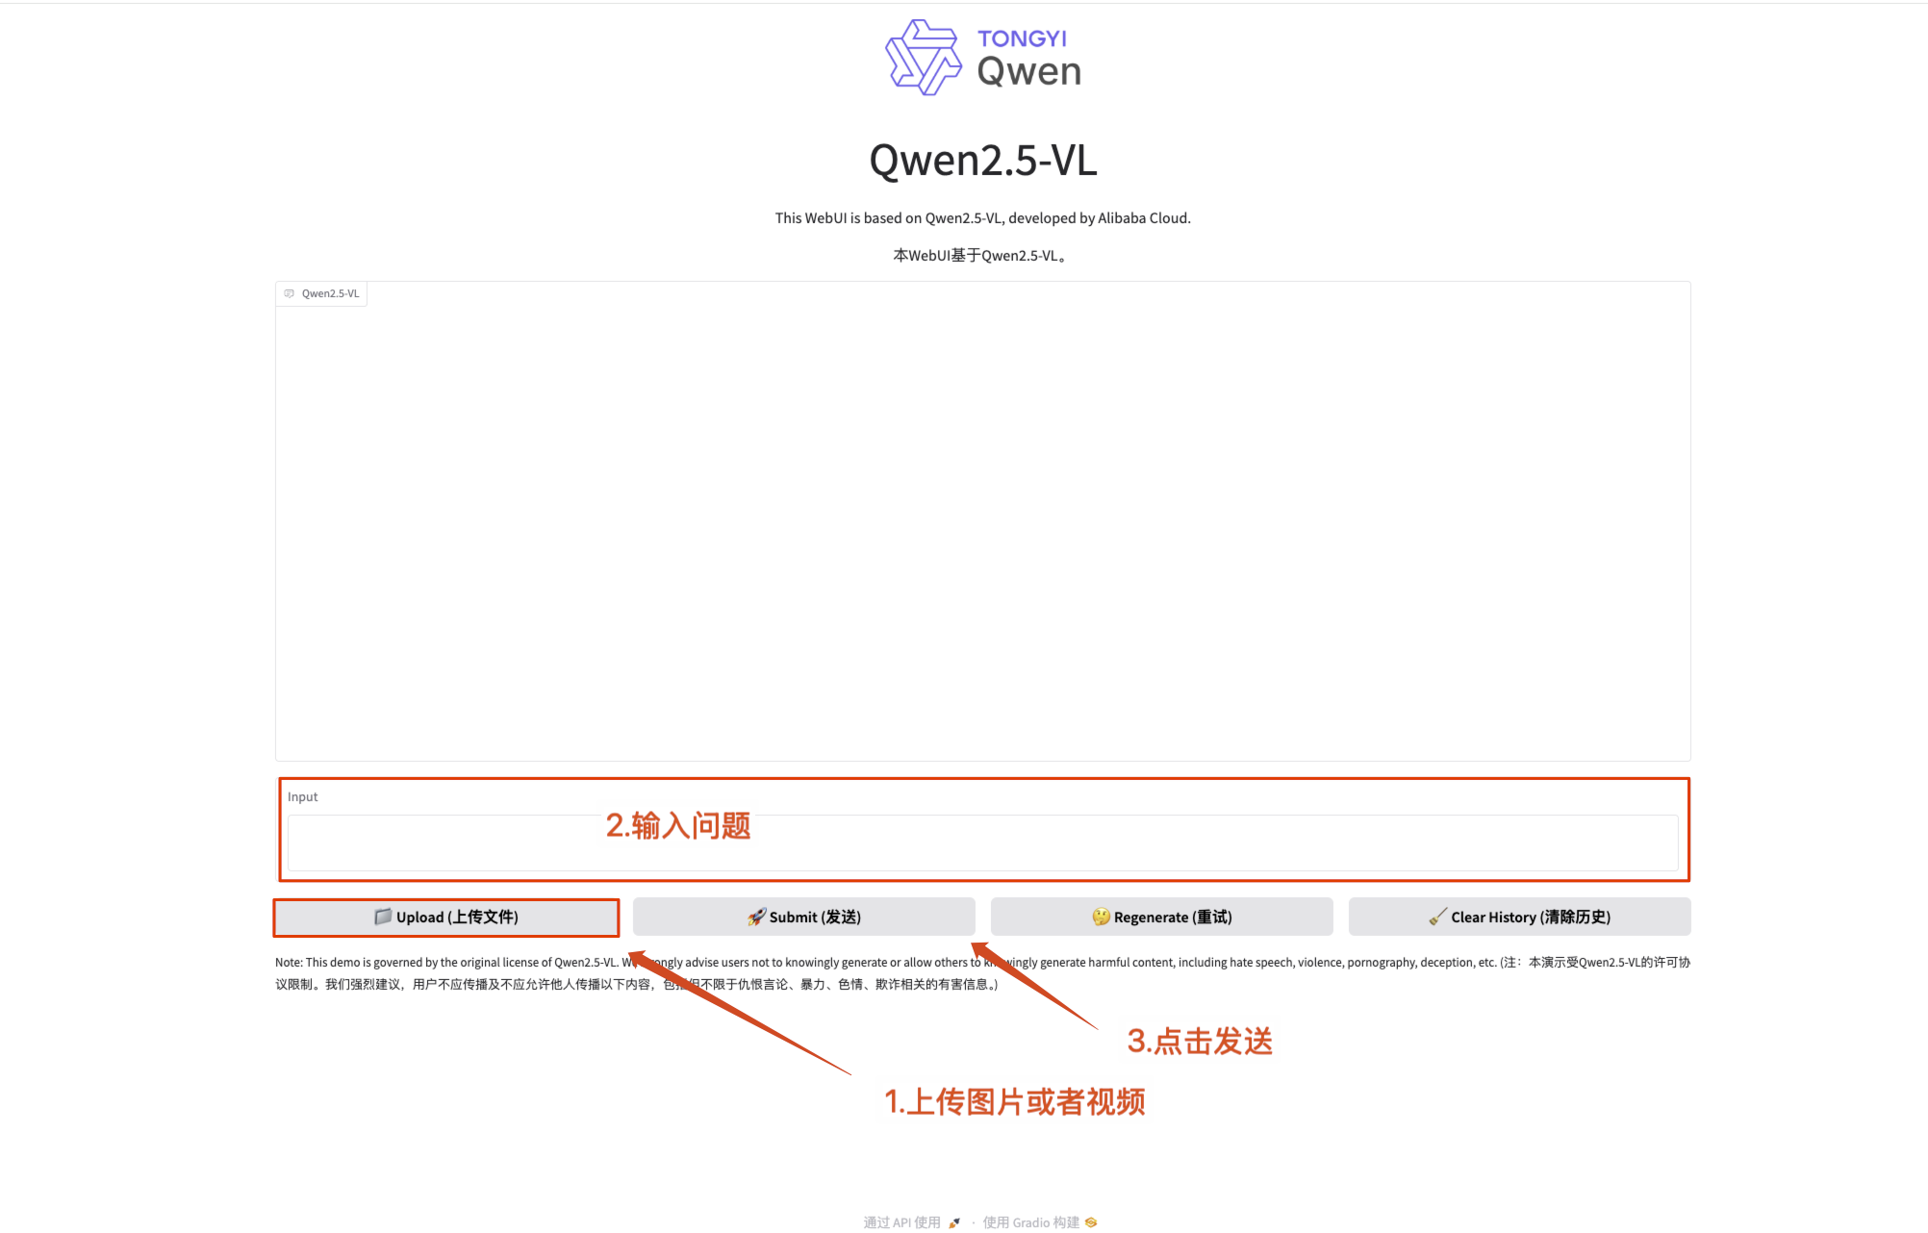Click the Qwen2.5-VL page heading

982,161
